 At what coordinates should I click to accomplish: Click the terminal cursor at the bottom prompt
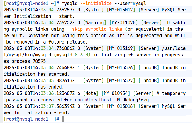(x=63, y=119)
